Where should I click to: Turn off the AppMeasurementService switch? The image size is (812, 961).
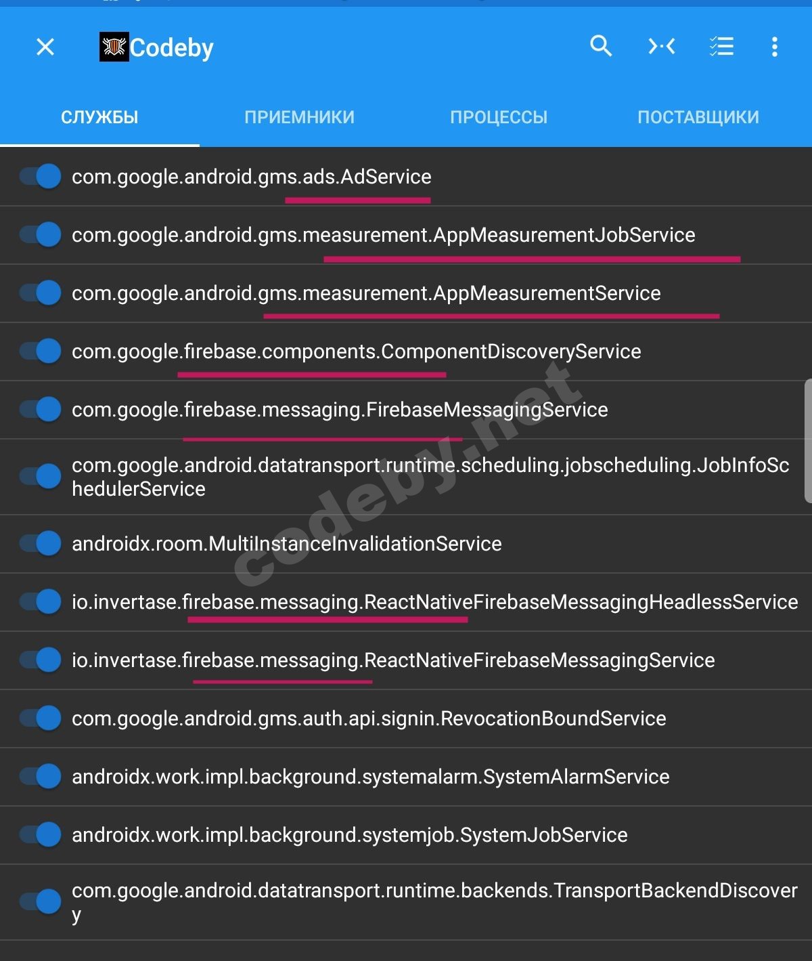tap(41, 293)
